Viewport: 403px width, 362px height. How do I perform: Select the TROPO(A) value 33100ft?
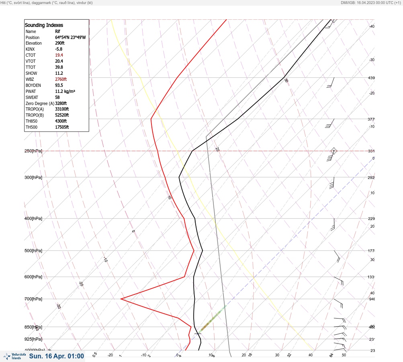click(62, 109)
